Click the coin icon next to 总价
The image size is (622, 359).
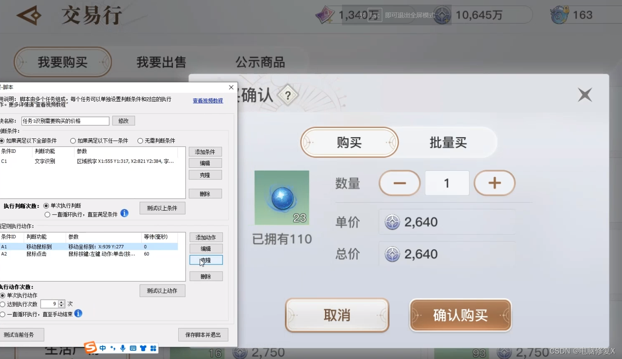pos(392,254)
